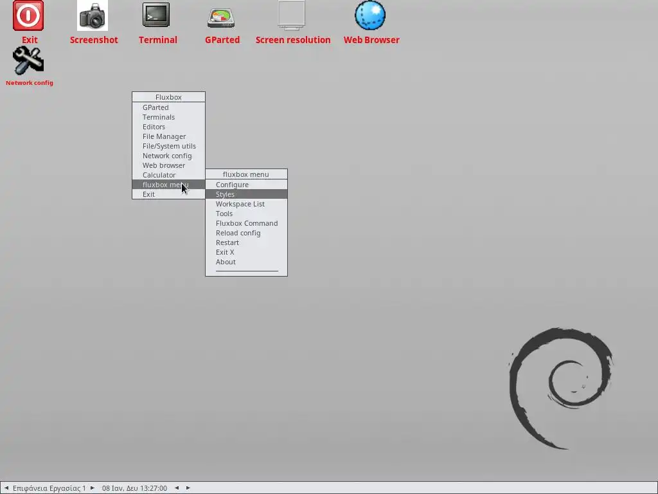The width and height of the screenshot is (658, 494).
Task: Click the Επιφάνεια Εργασίας 1 workspace label
Action: click(49, 488)
